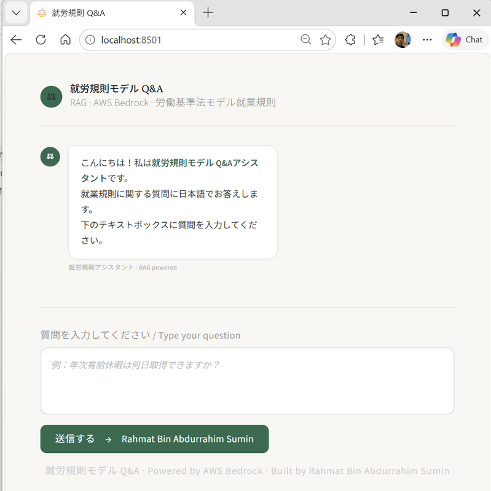Viewport: 491px width, 491px height.
Task: Reload the current page
Action: [x=41, y=40]
